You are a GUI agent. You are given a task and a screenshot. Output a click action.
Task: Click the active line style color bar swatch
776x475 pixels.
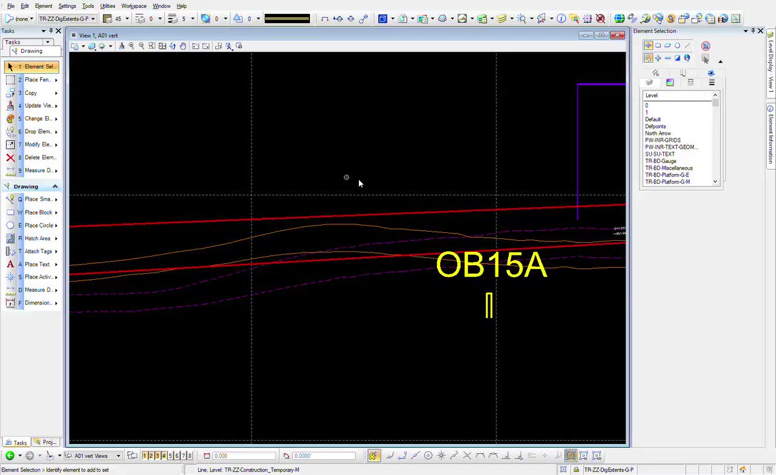tap(287, 18)
